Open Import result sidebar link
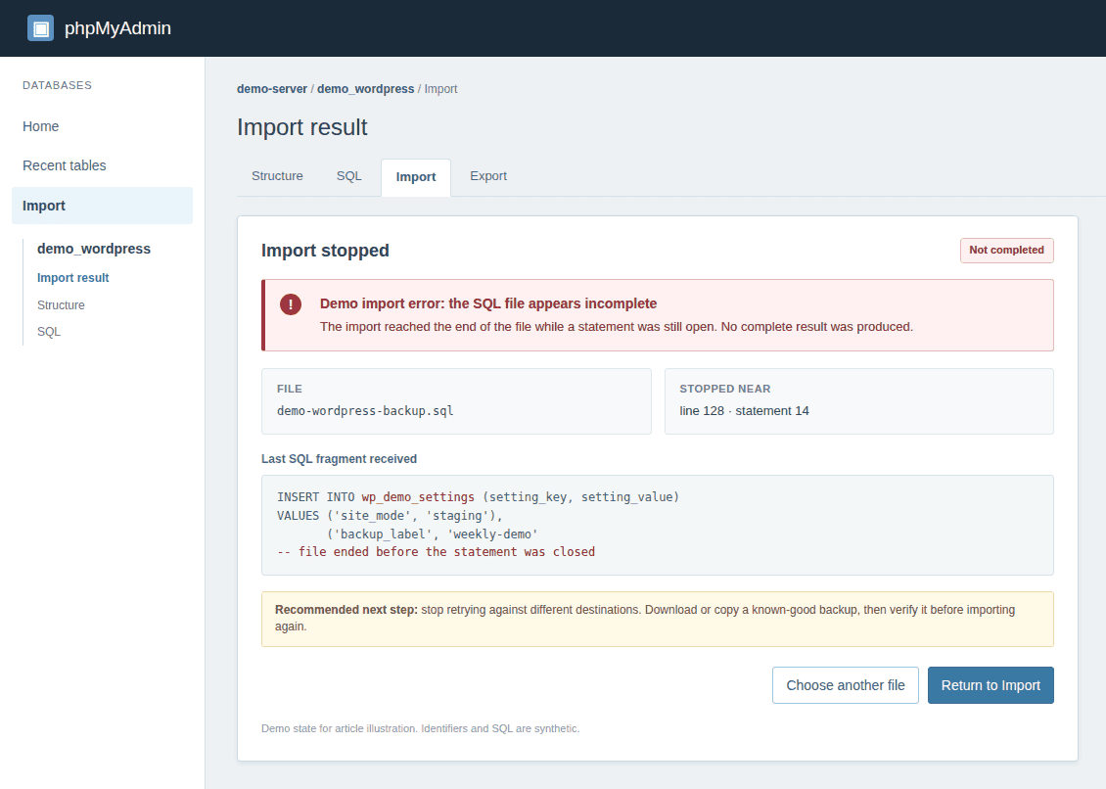This screenshot has width=1106, height=789. (x=72, y=278)
